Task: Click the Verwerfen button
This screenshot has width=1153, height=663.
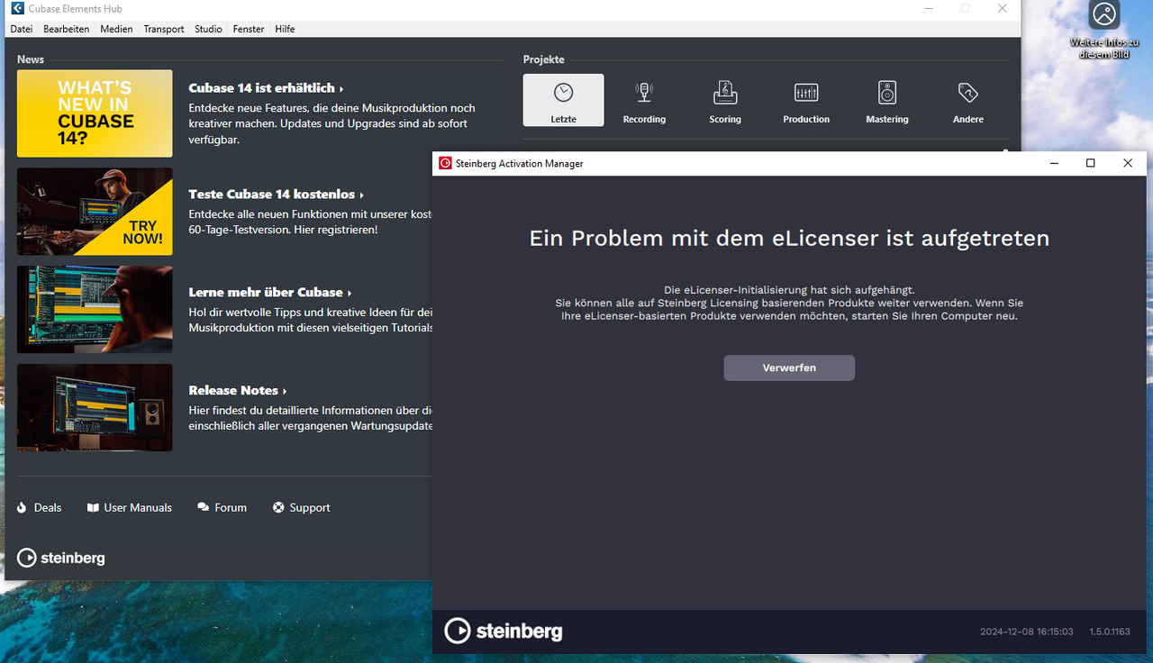Action: [789, 368]
